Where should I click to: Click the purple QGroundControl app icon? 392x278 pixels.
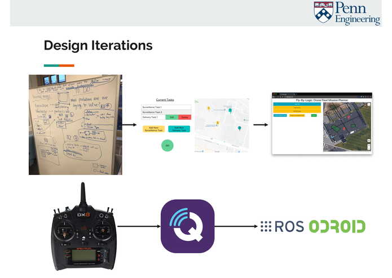(x=187, y=226)
